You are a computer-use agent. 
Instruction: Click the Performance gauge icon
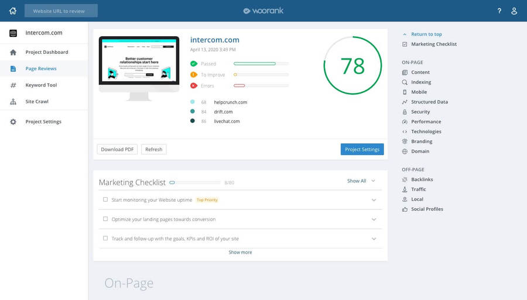pyautogui.click(x=405, y=122)
